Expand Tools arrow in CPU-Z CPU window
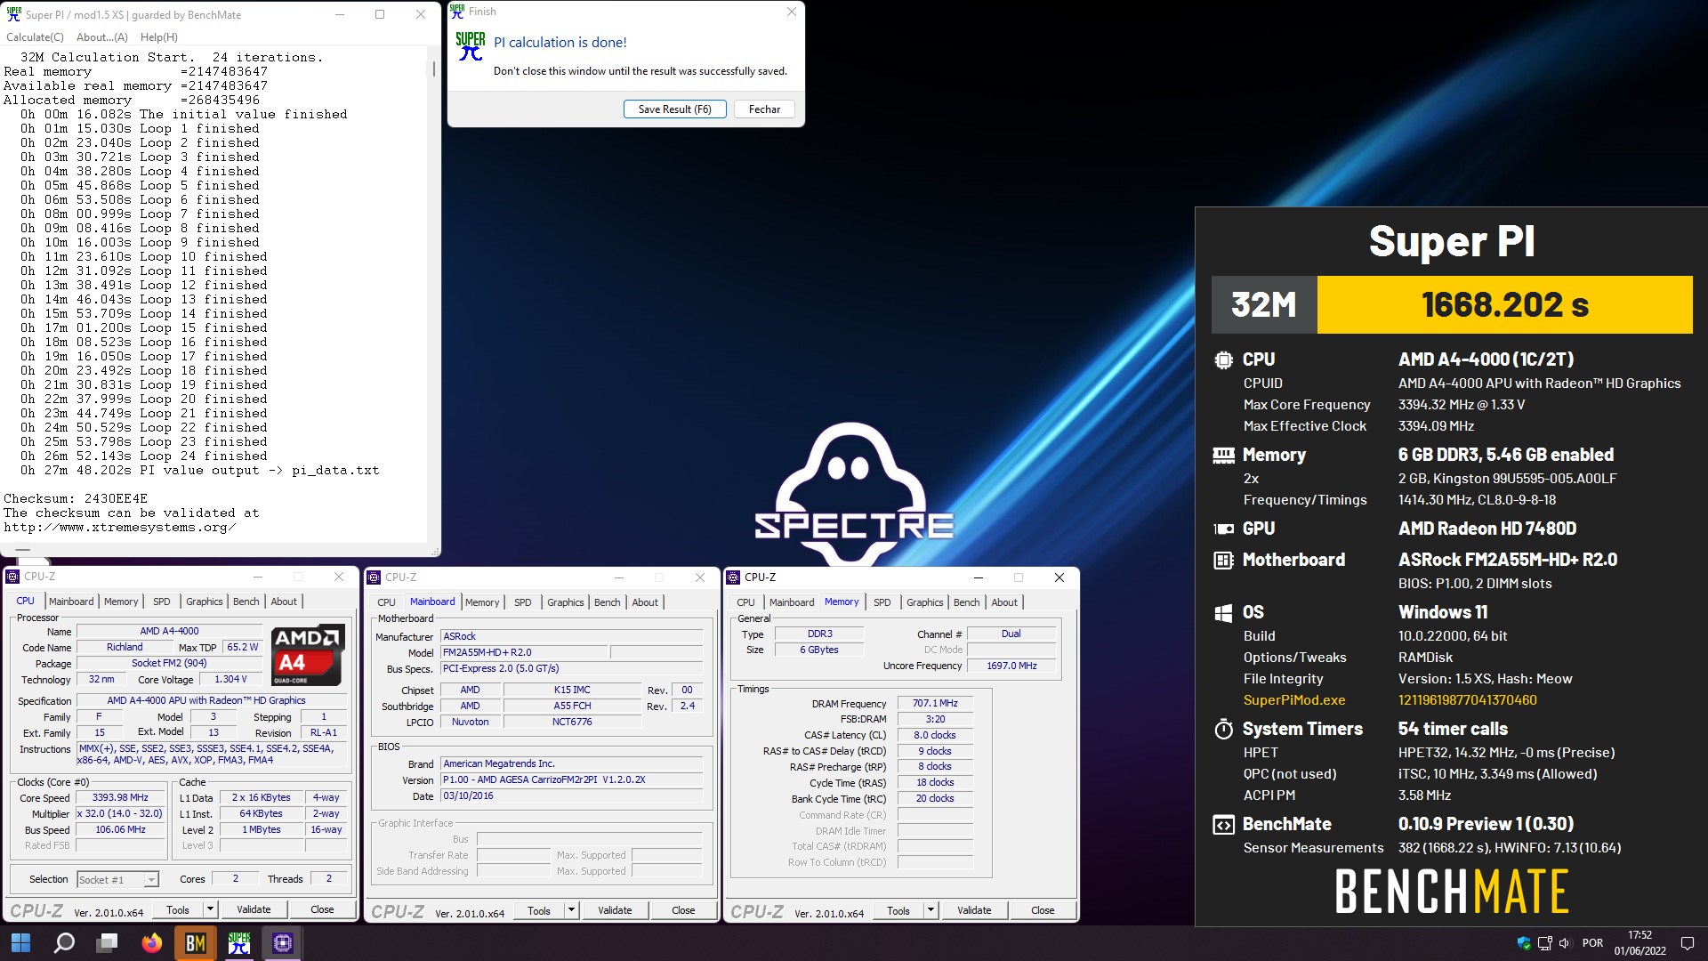Image resolution: width=1708 pixels, height=961 pixels. [210, 909]
